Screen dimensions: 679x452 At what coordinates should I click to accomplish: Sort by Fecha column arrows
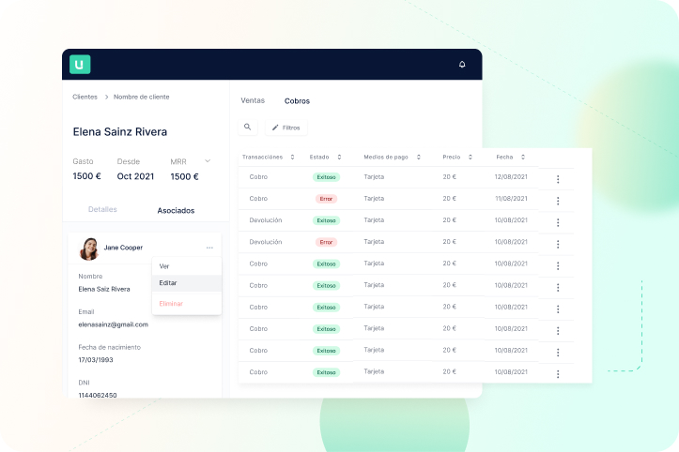(523, 157)
